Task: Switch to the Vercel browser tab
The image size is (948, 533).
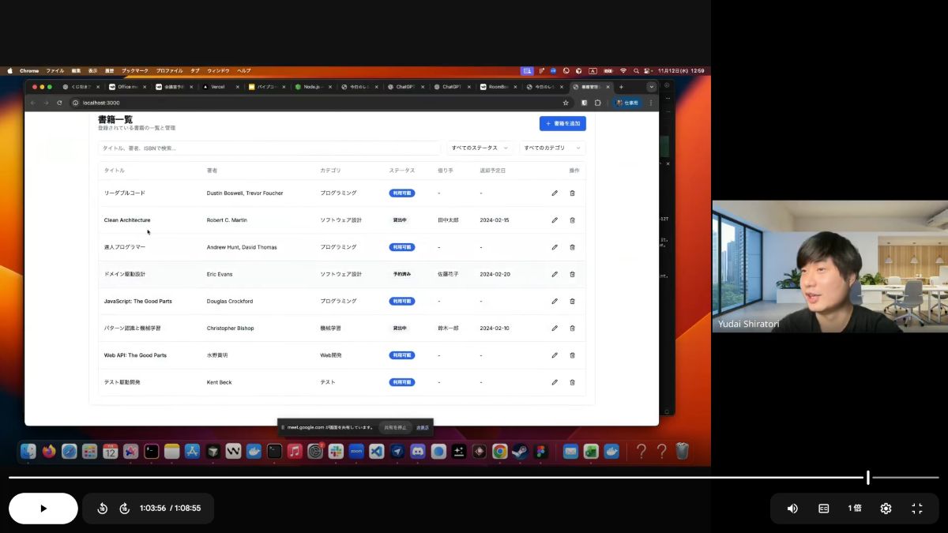Action: tap(217, 87)
